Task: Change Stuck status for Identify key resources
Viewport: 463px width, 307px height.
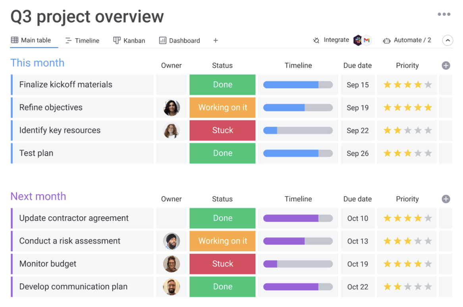Action: pos(222,130)
